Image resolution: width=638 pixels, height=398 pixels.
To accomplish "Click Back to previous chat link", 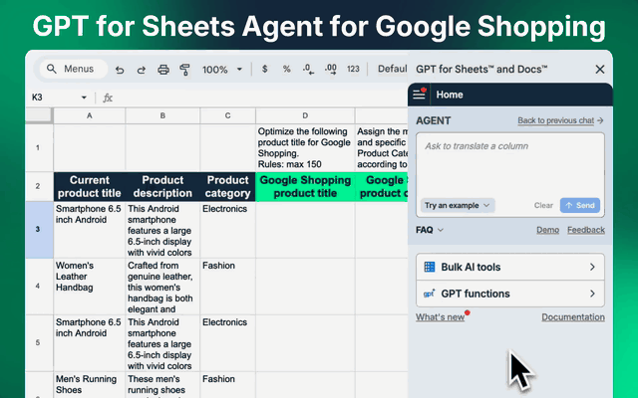I will tap(560, 120).
